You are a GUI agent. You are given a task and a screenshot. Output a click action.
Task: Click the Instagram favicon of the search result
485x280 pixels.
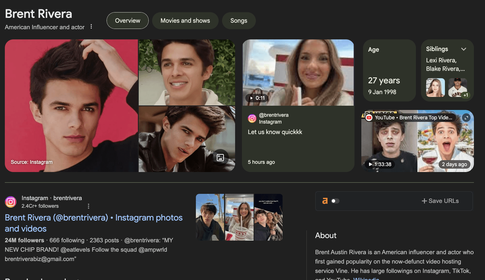click(x=11, y=202)
